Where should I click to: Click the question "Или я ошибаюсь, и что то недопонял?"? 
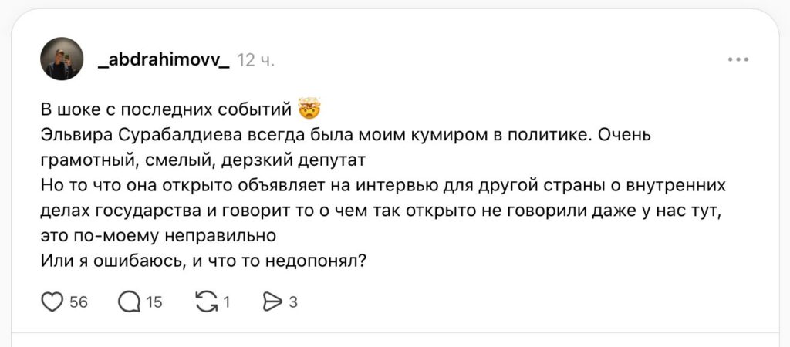coord(202,260)
